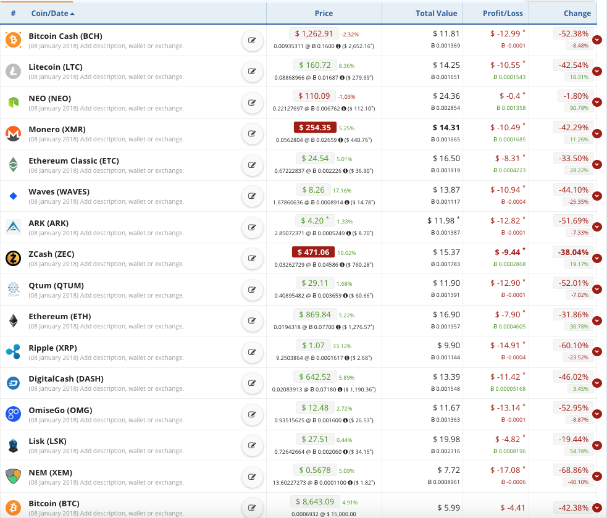Edit the ARK entry
This screenshot has width=607, height=518.
click(x=252, y=227)
